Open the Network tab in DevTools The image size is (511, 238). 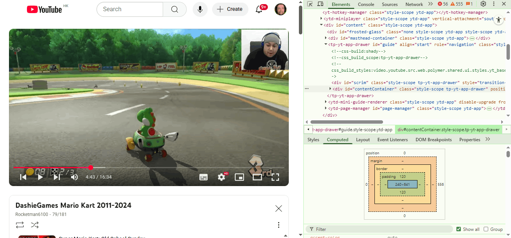414,4
